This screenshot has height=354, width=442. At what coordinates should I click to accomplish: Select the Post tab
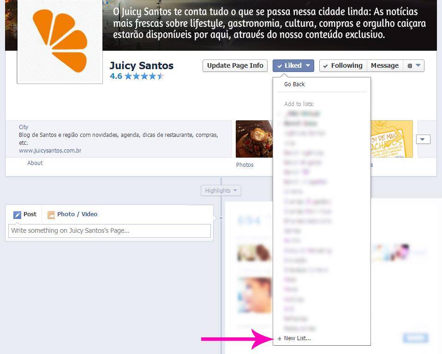coord(25,214)
